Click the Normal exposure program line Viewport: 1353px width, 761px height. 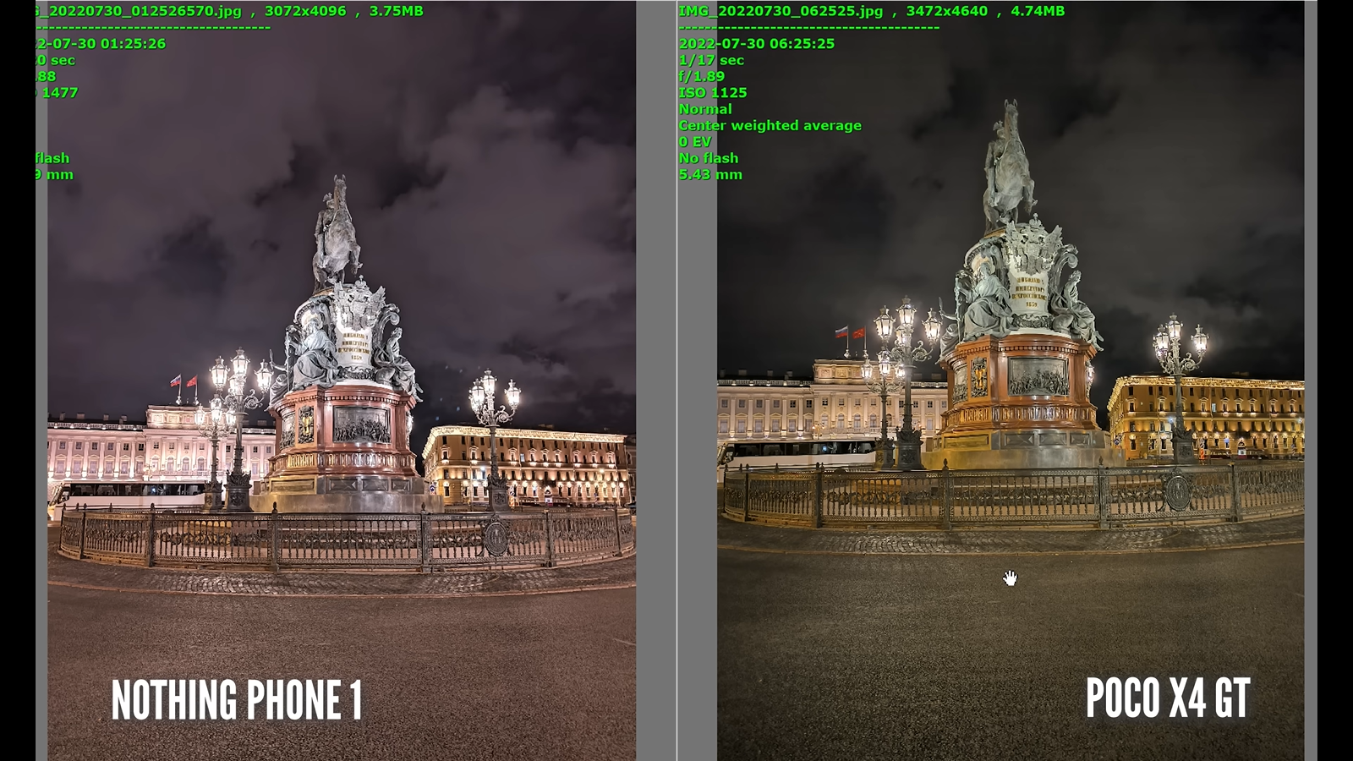pos(705,109)
